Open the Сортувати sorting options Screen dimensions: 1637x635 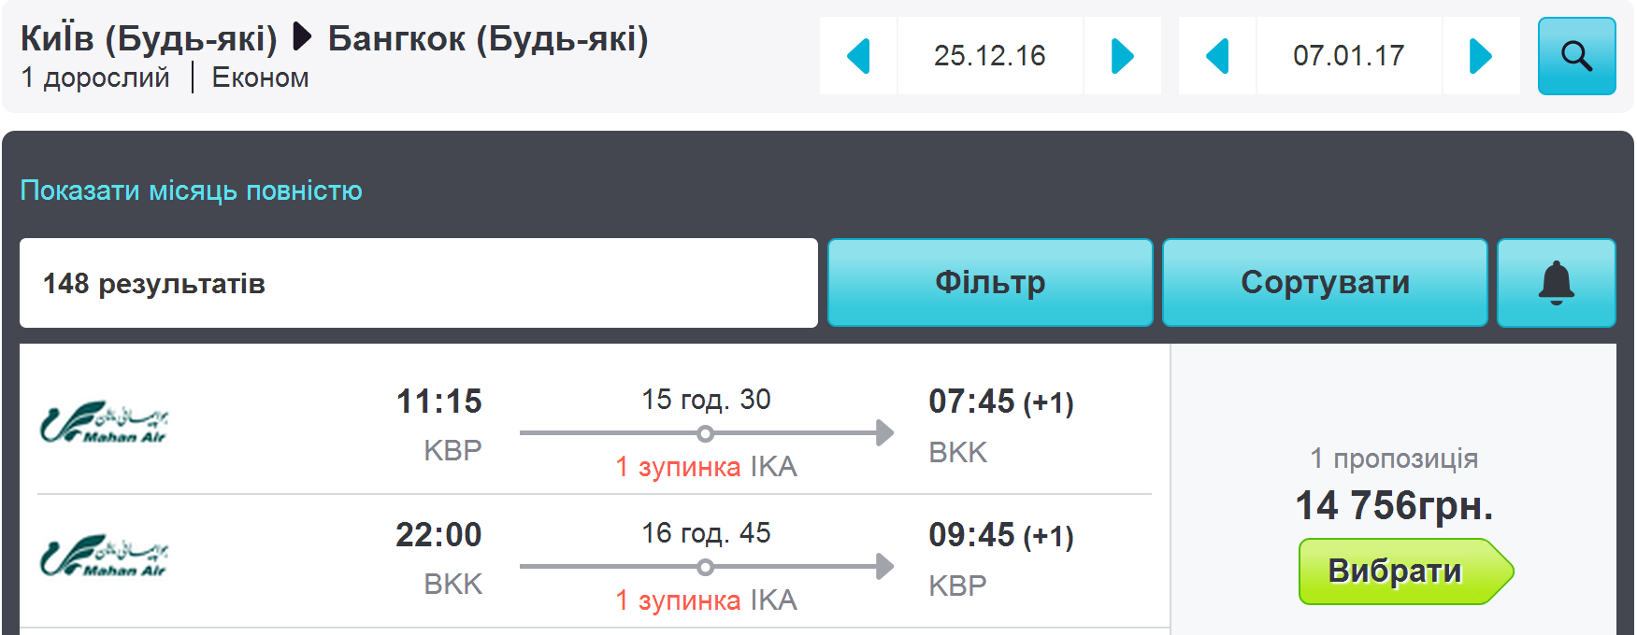tap(1325, 283)
